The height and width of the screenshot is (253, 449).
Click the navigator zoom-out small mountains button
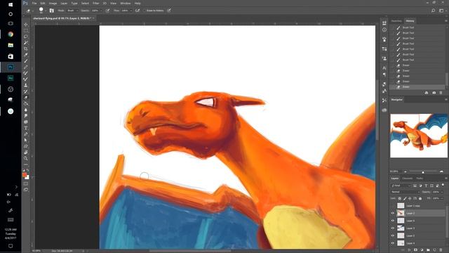pos(405,171)
